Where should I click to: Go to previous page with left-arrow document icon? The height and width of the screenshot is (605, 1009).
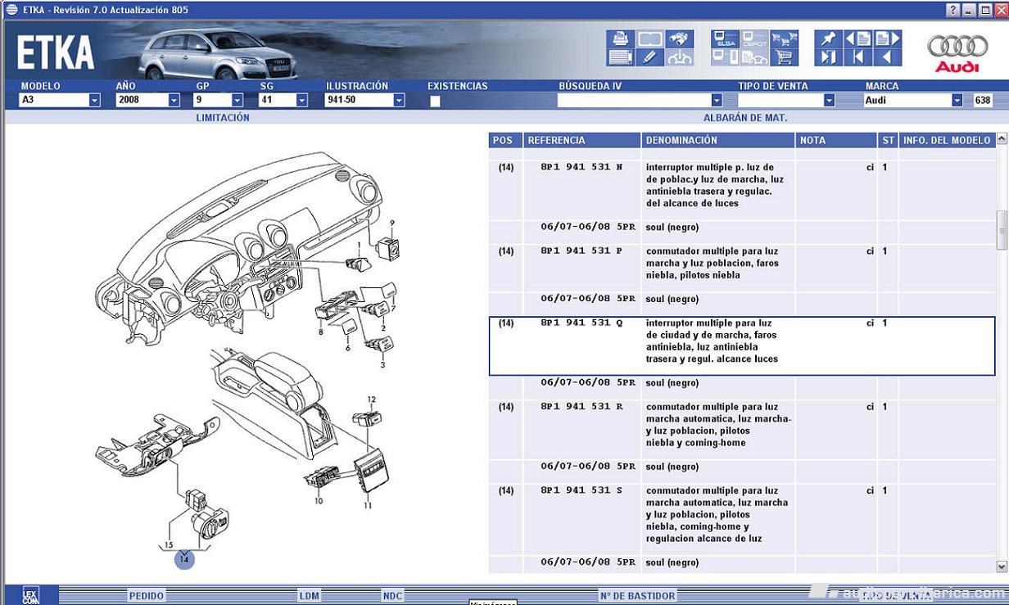pos(857,38)
